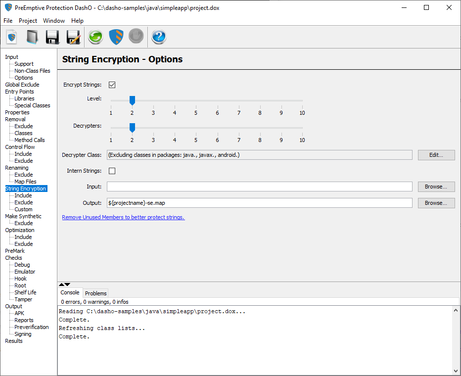Click the Open Project toolbar icon
The image size is (461, 376).
[32, 37]
